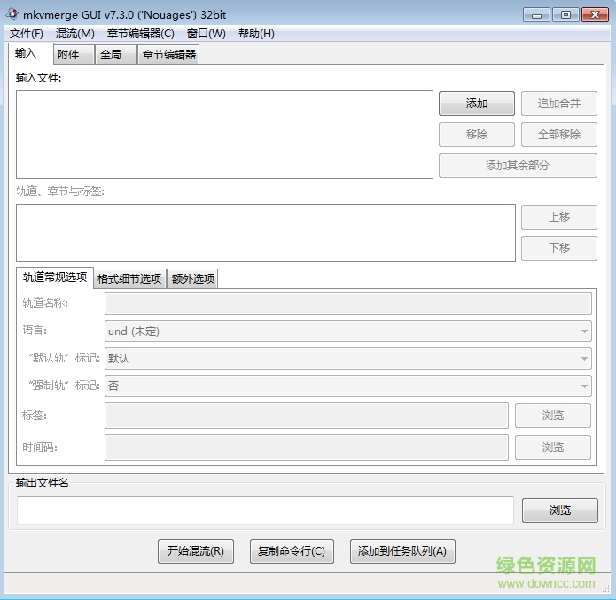
Task: Expand the "强制轨" 标记 dropdown
Action: (x=347, y=386)
